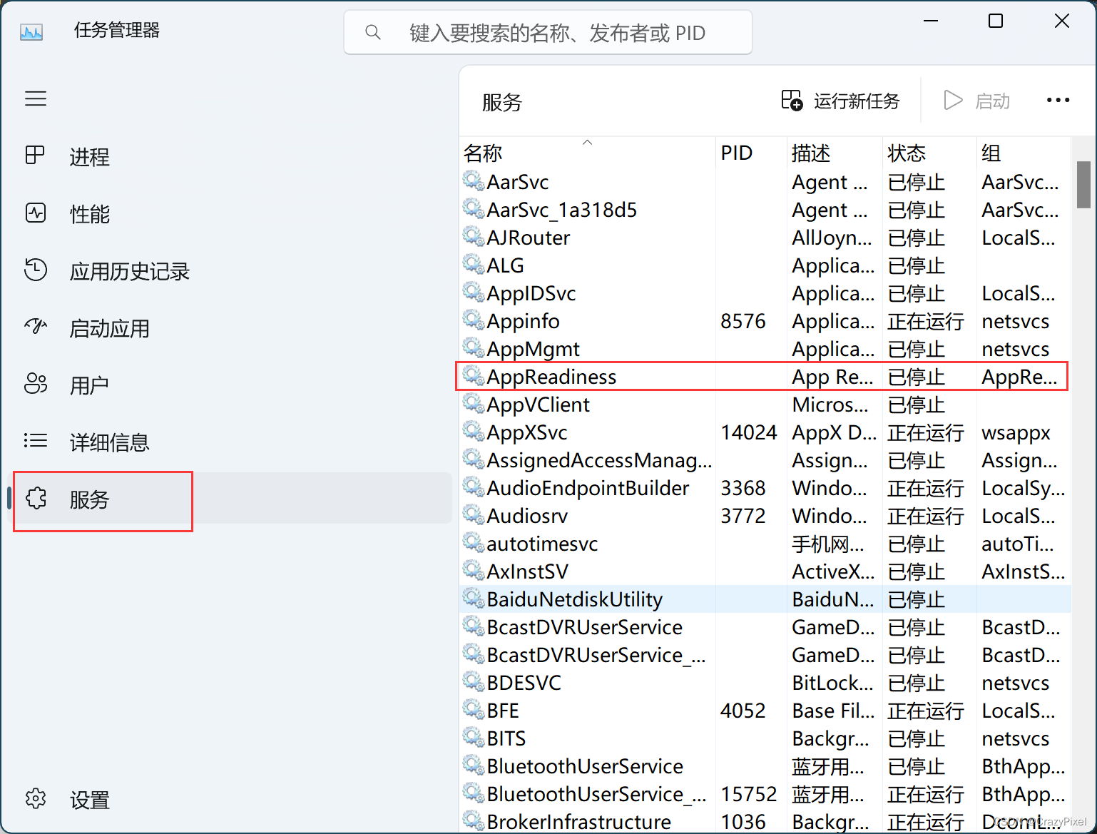Open 设置 at the sidebar bottom
The width and height of the screenshot is (1097, 834).
pos(90,800)
